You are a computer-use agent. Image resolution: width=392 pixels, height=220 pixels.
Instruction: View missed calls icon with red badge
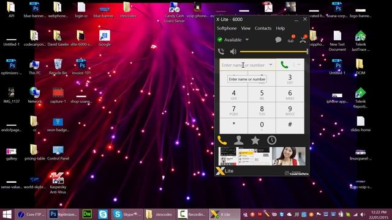pos(303,39)
